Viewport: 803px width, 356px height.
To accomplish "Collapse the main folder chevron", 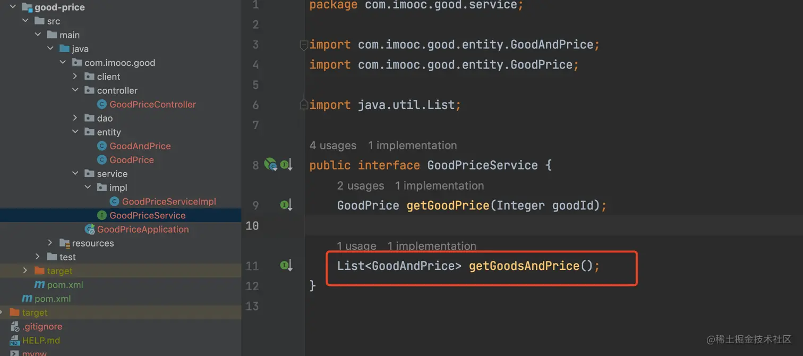I will (38, 35).
